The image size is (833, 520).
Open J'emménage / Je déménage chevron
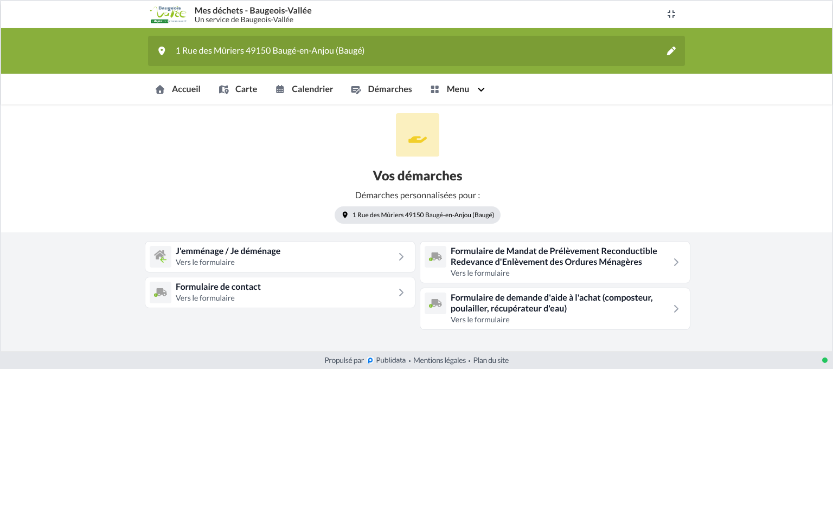(x=401, y=257)
